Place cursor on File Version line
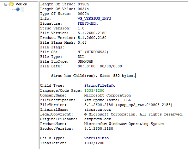This screenshot has height=149, width=188. 73,33
